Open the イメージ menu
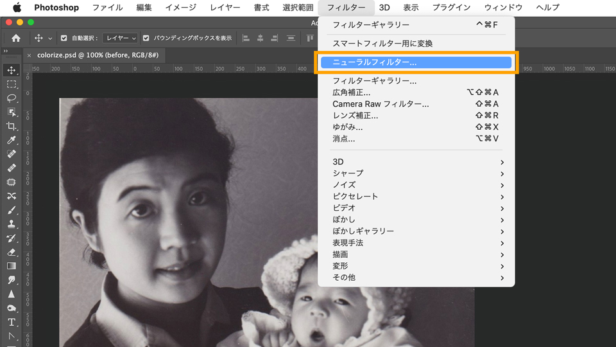The image size is (616, 347). 180,8
